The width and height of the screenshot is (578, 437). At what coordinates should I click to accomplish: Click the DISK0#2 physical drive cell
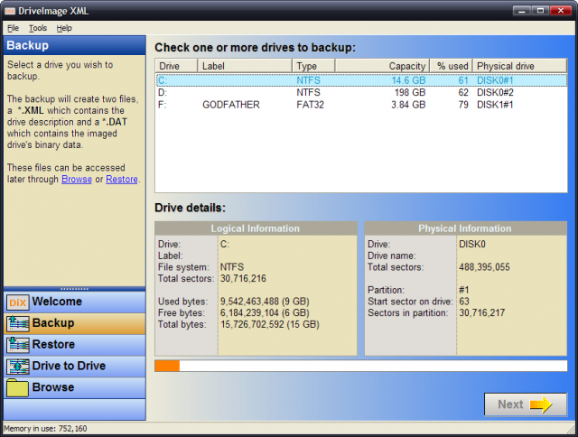point(495,92)
